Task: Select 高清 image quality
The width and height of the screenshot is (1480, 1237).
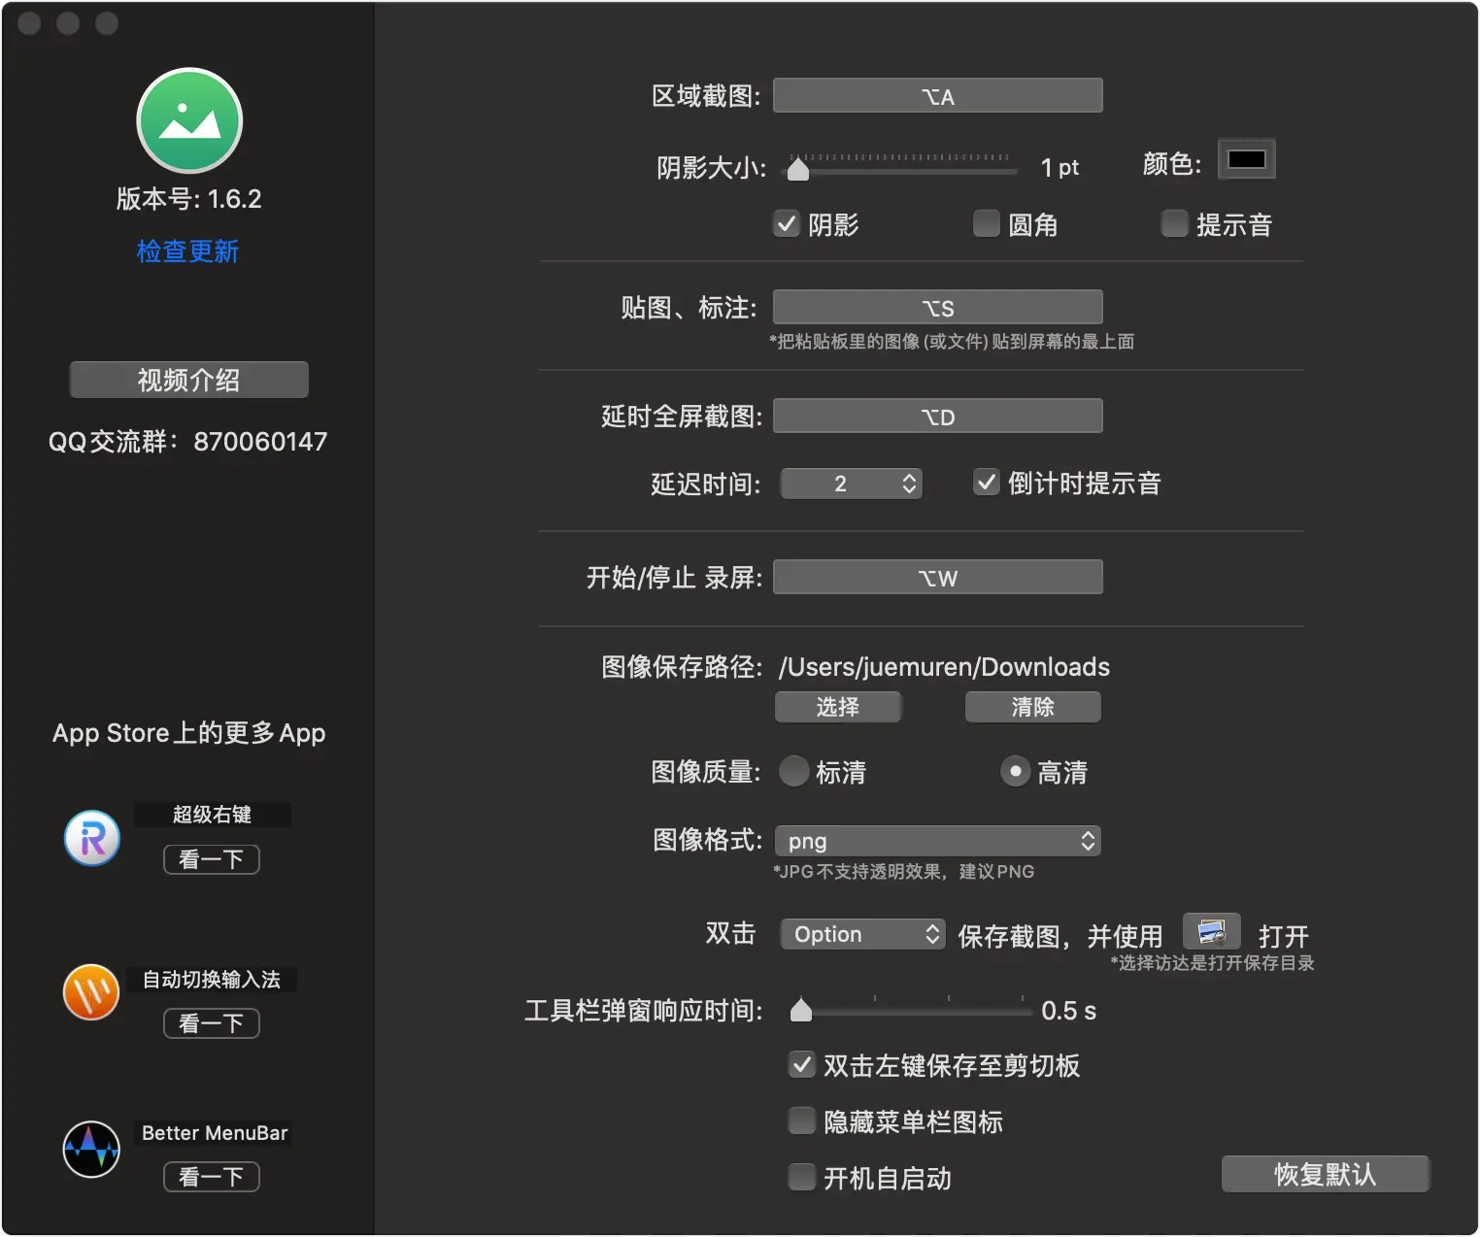Action: coord(1014,771)
